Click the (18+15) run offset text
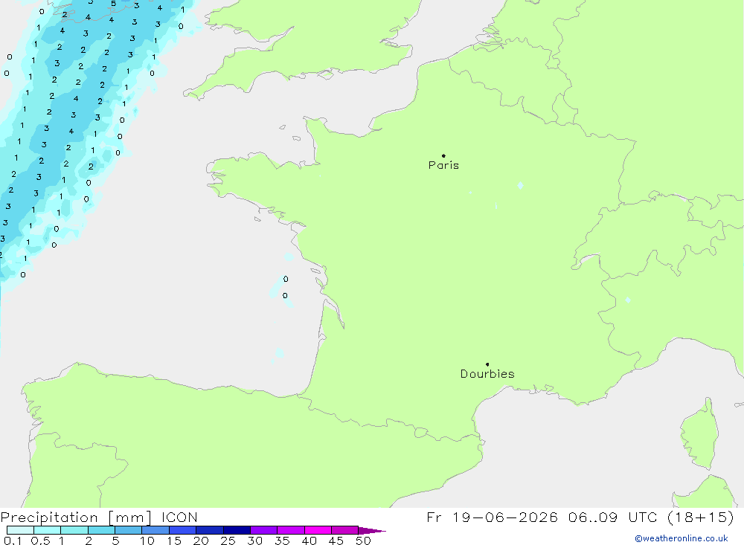The image size is (744, 545). point(700,517)
